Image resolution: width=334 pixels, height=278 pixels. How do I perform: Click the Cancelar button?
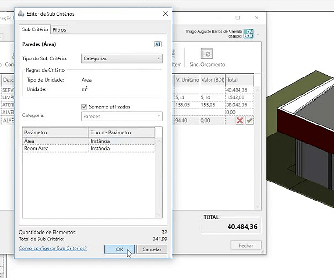pyautogui.click(x=152, y=249)
